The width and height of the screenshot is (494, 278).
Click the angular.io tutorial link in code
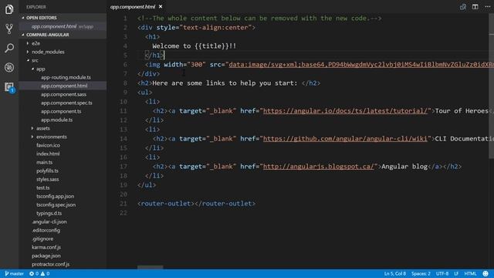345,111
